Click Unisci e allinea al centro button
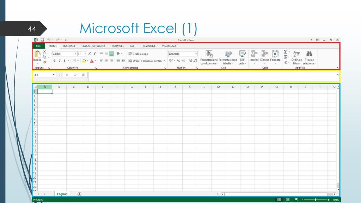Viewport: 361px width, 203px height. tap(145, 61)
